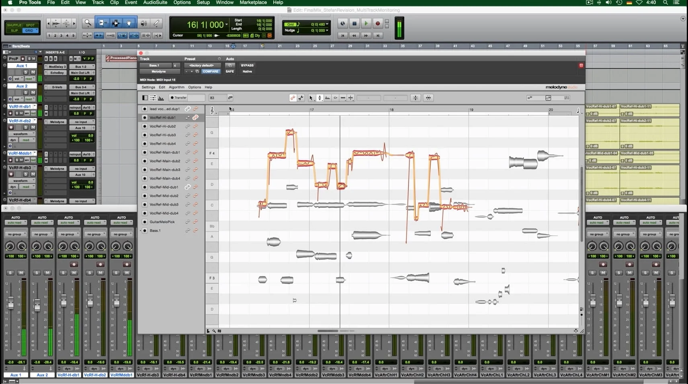Enable Slip edit mode
This screenshot has width=688, height=384.
coord(14,31)
